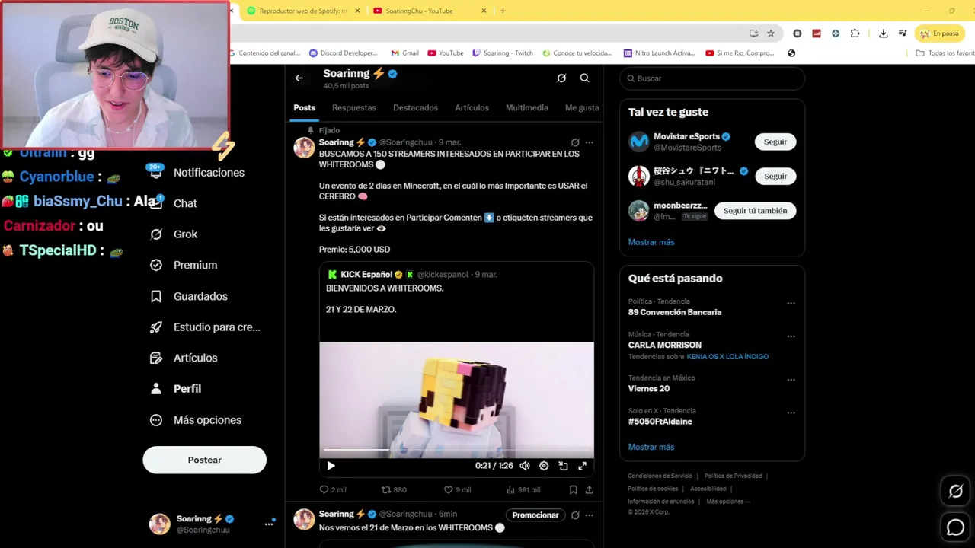Open Chrome extensions puzzle icon

[855, 33]
